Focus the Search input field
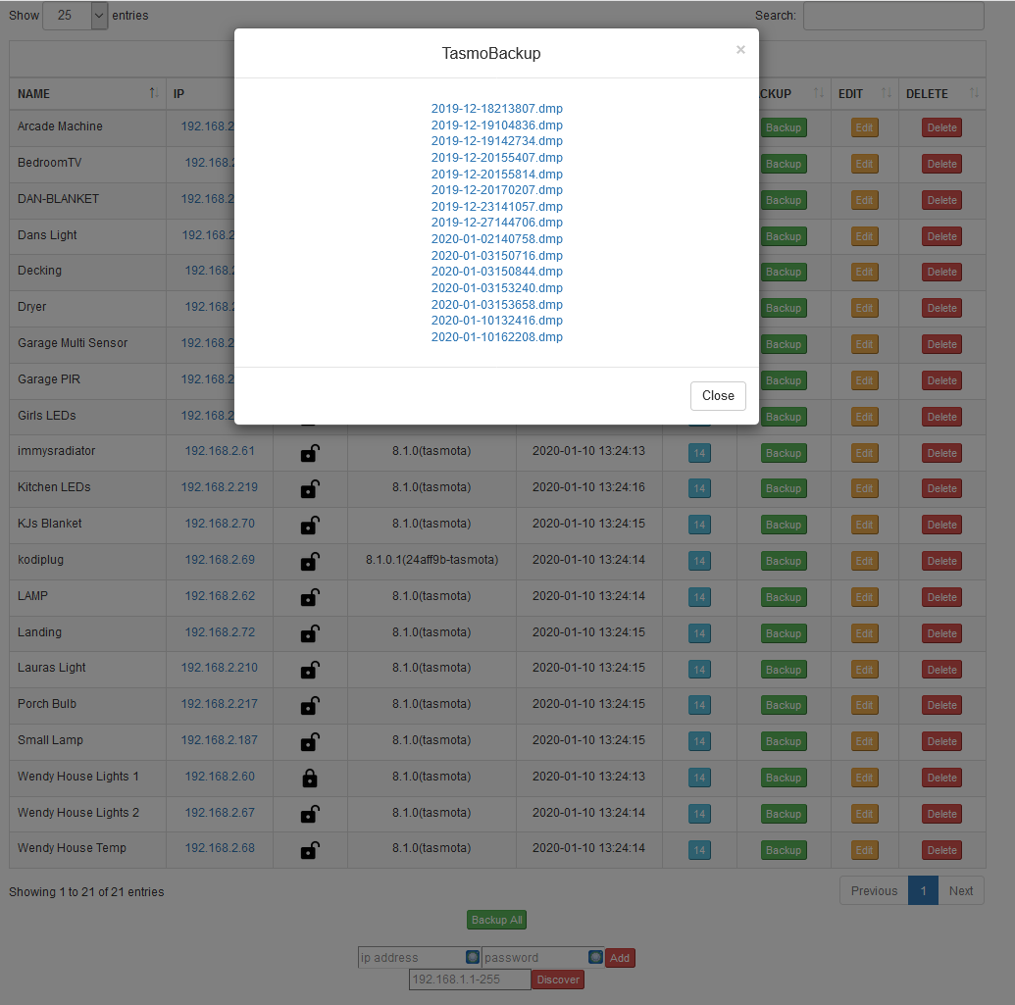1015x1005 pixels. click(x=893, y=16)
